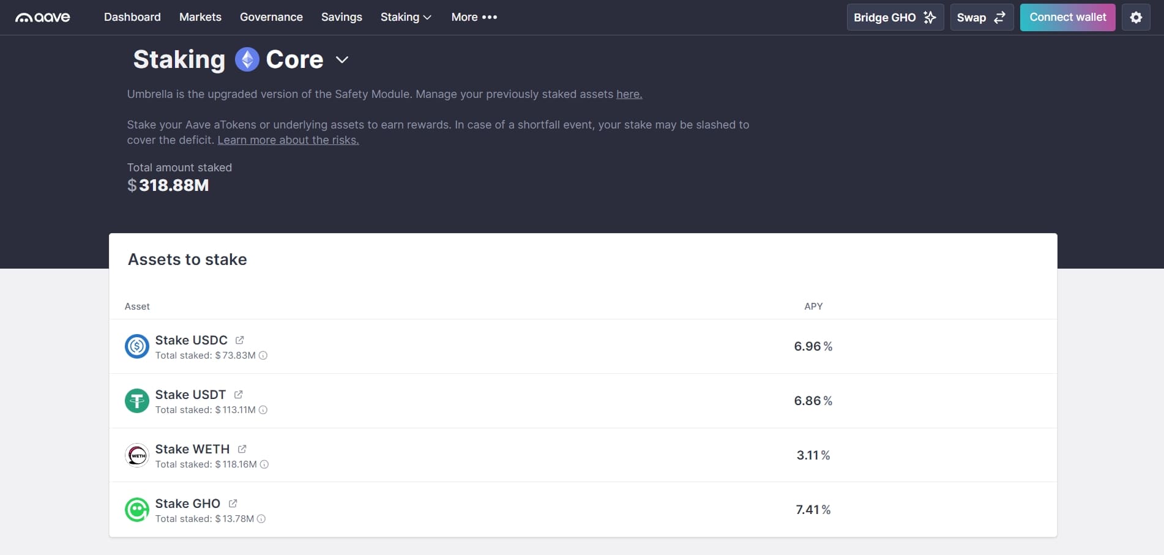Select the Stake USDT row title
1164x555 pixels.
pos(190,395)
